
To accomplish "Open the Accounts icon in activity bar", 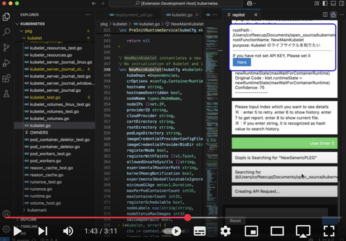I will click(x=6, y=214).
